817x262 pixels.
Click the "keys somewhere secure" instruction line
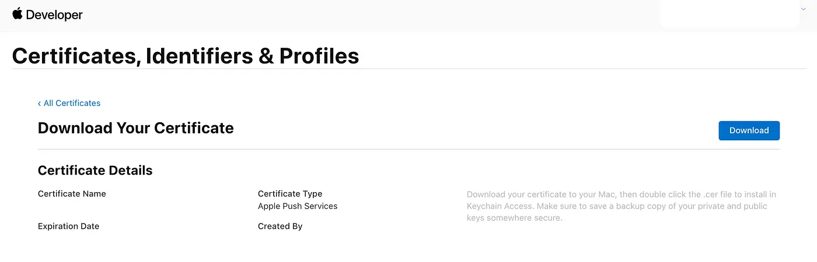click(514, 218)
